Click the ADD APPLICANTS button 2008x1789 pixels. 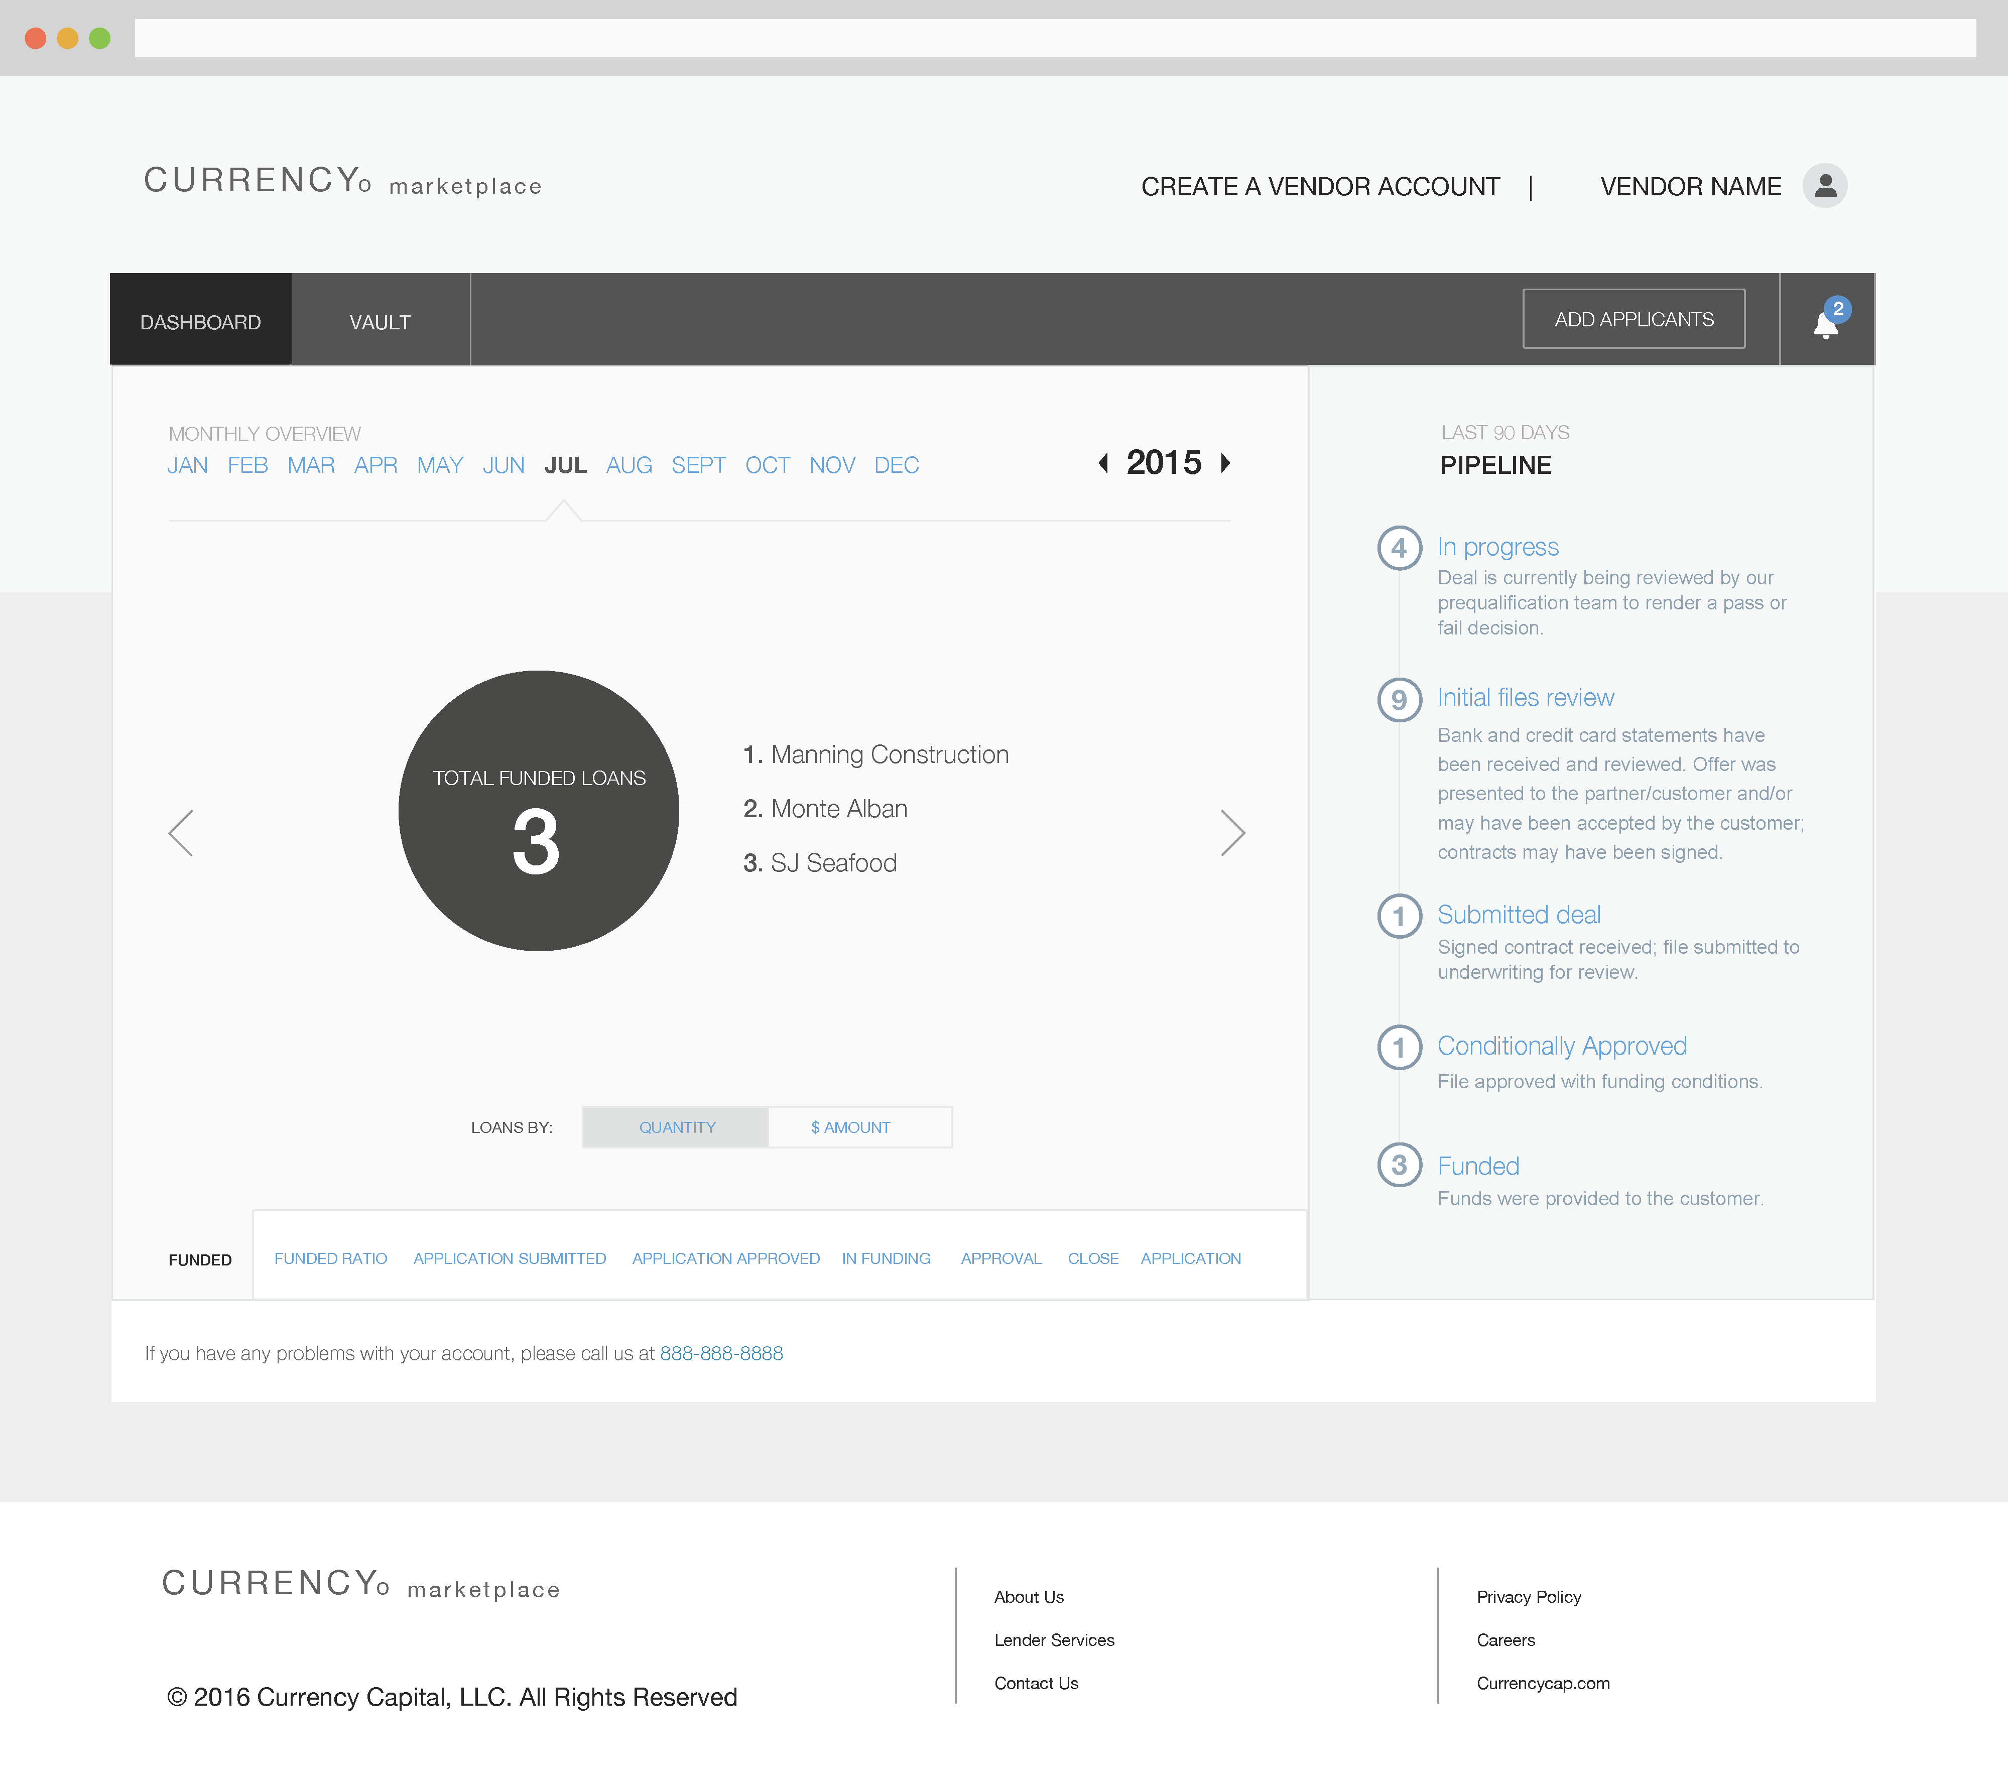(1634, 318)
